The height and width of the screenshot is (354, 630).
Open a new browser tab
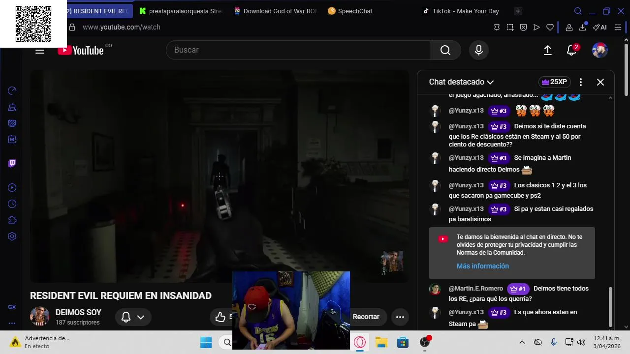pos(518,11)
